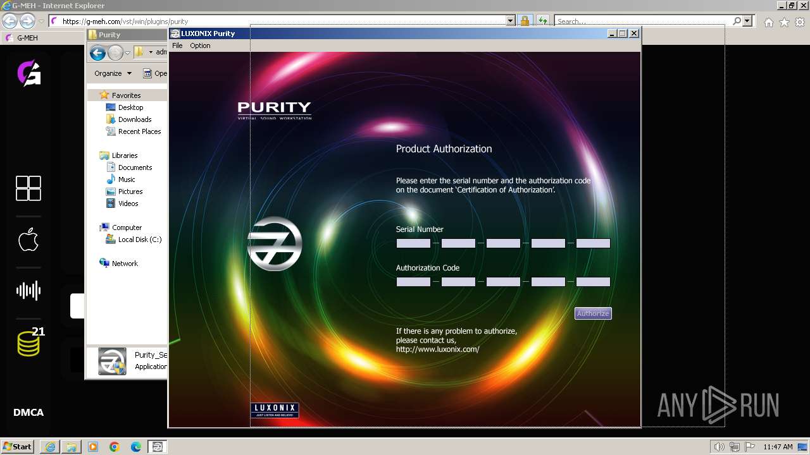Select Videos library in Explorer
Viewport: 810px width, 455px height.
point(128,203)
